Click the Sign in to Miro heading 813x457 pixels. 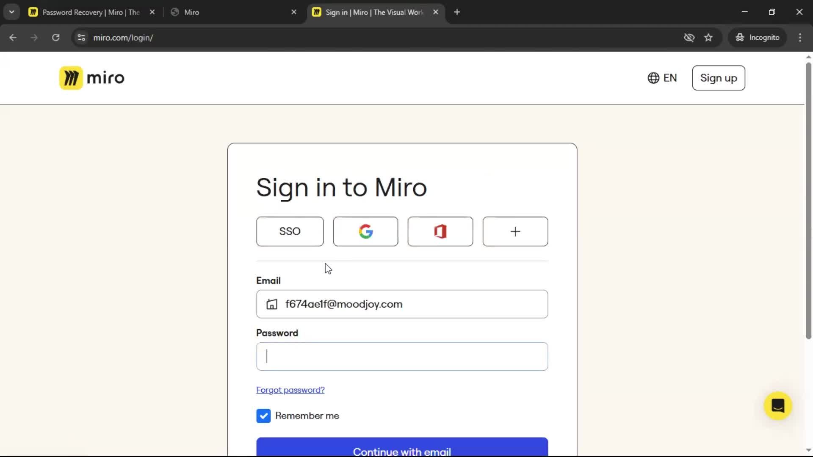coord(342,187)
